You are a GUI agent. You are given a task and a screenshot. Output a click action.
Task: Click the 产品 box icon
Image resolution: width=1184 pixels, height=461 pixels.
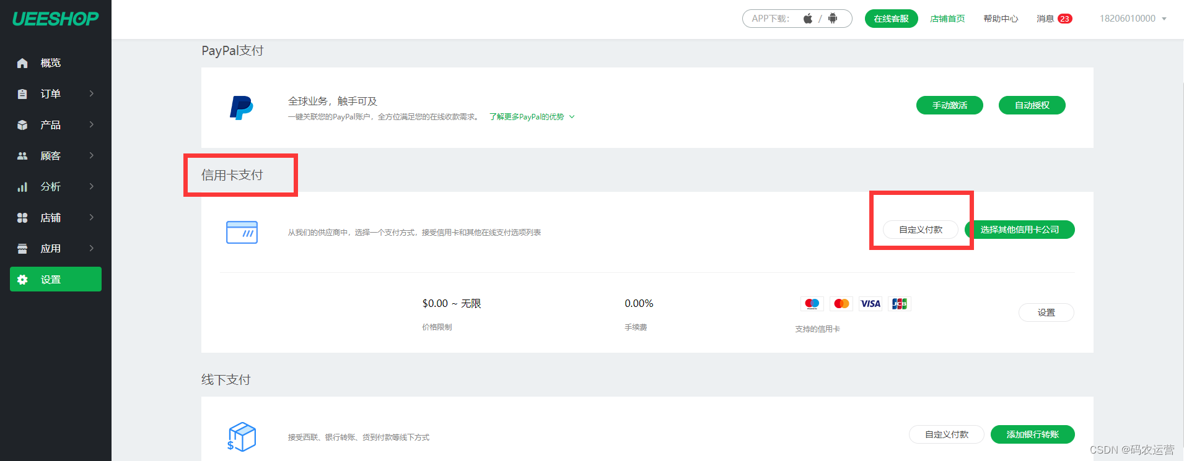click(22, 125)
